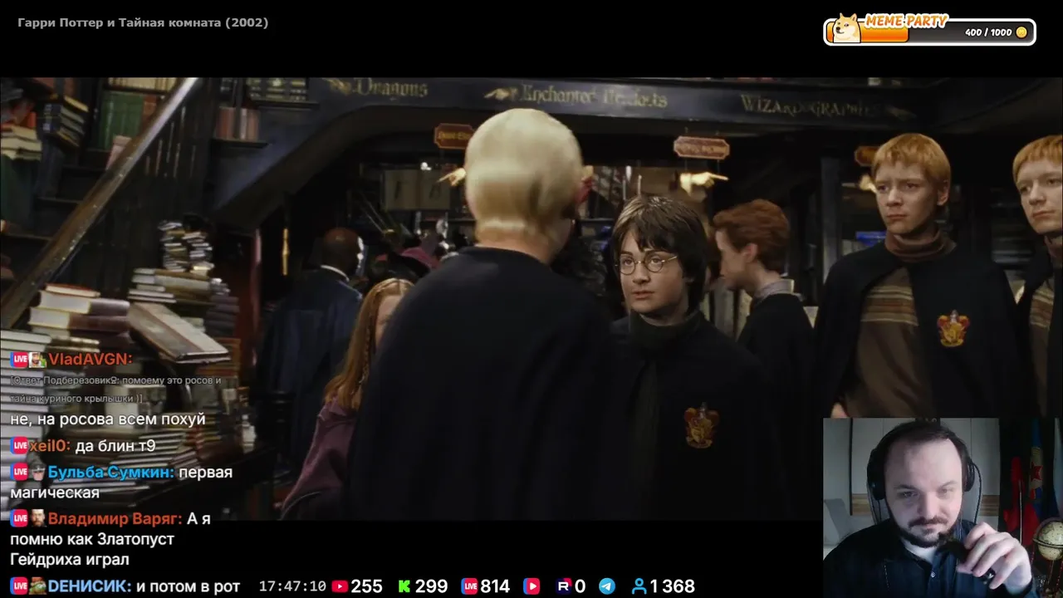Click the green Kick viewer count icon
The height and width of the screenshot is (598, 1063).
click(x=404, y=586)
